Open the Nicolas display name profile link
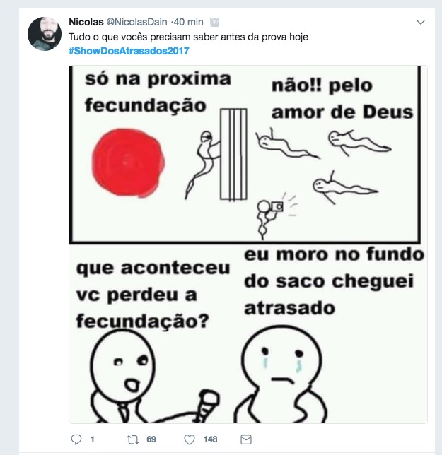 [86, 22]
